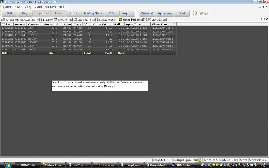This screenshot has height=168, width=269.
Task: Open the Chat button
Action: pyautogui.click(x=182, y=13)
